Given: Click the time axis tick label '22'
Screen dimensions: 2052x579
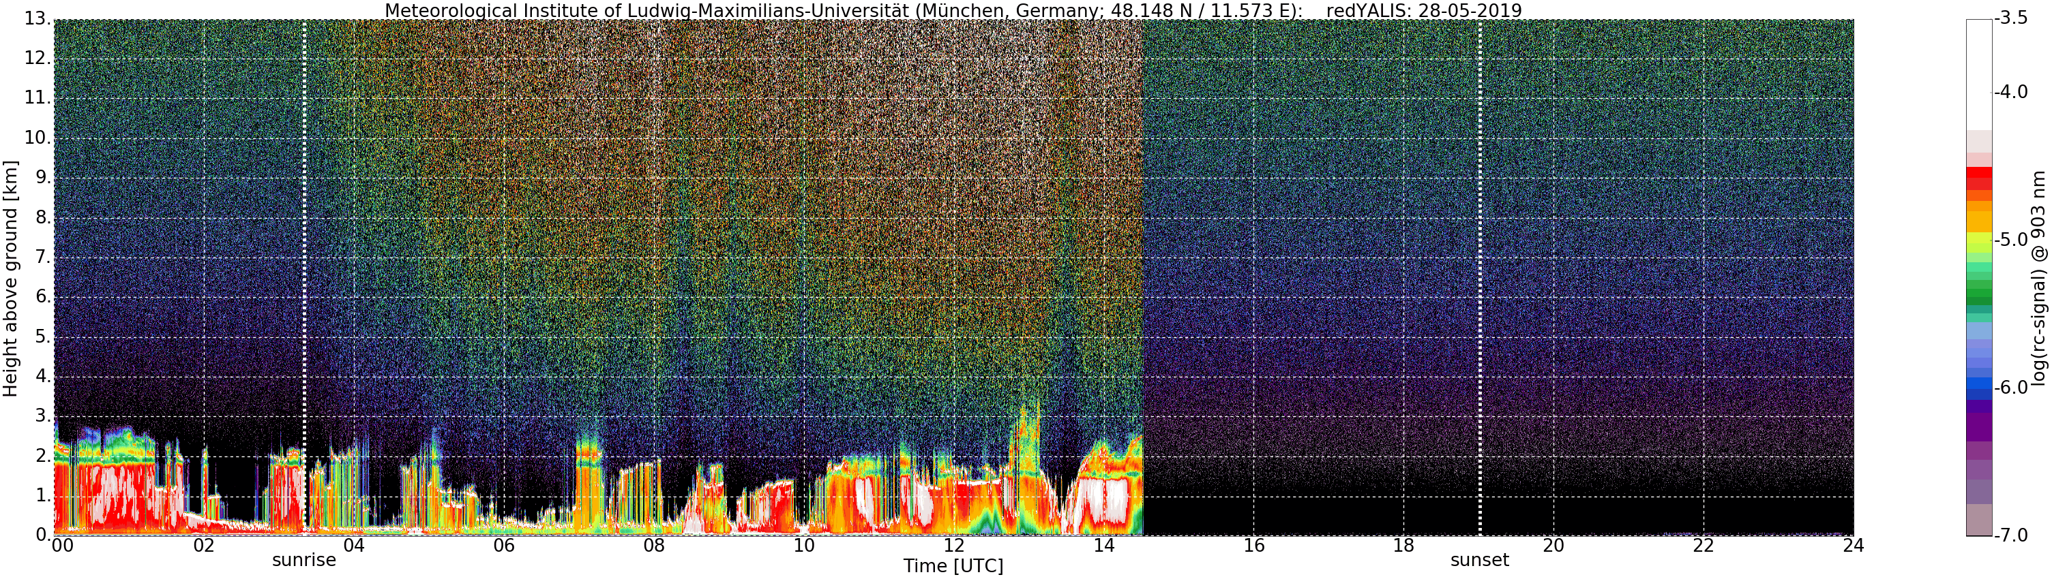Looking at the screenshot, I should (1704, 546).
